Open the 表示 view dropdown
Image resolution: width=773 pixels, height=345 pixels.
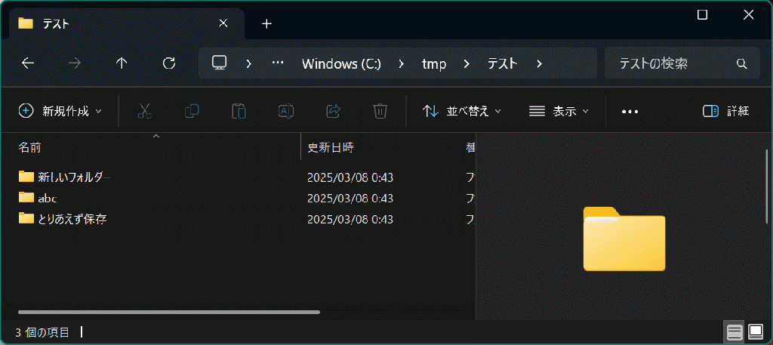559,111
